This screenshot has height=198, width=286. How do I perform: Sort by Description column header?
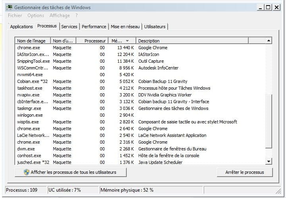point(192,41)
